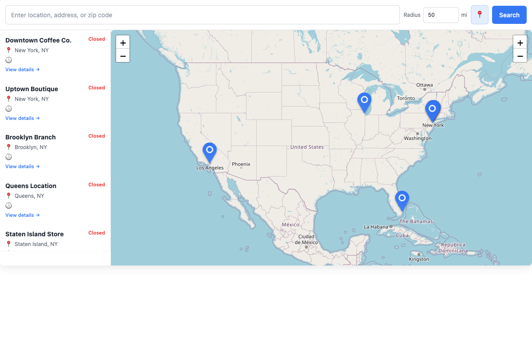Click the pin icon beside Brooklyn, NY
Viewport: 532px width, 354px height.
click(x=8, y=147)
